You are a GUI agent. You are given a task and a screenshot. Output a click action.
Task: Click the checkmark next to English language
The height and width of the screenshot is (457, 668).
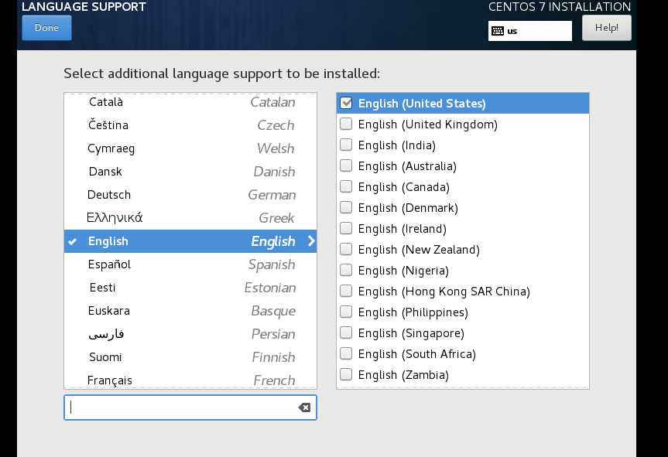[73, 241]
